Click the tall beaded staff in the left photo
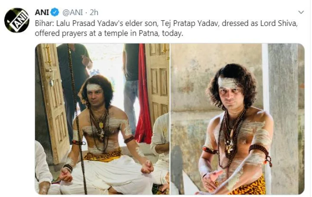The height and width of the screenshot is (197, 312). coord(77,119)
